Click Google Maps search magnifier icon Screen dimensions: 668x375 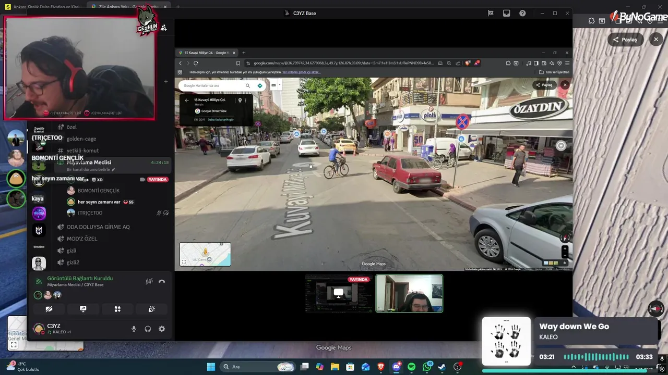[x=248, y=85]
